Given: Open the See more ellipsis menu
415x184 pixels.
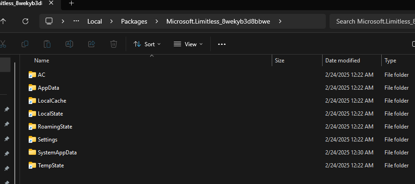Looking at the screenshot, I should [222, 44].
